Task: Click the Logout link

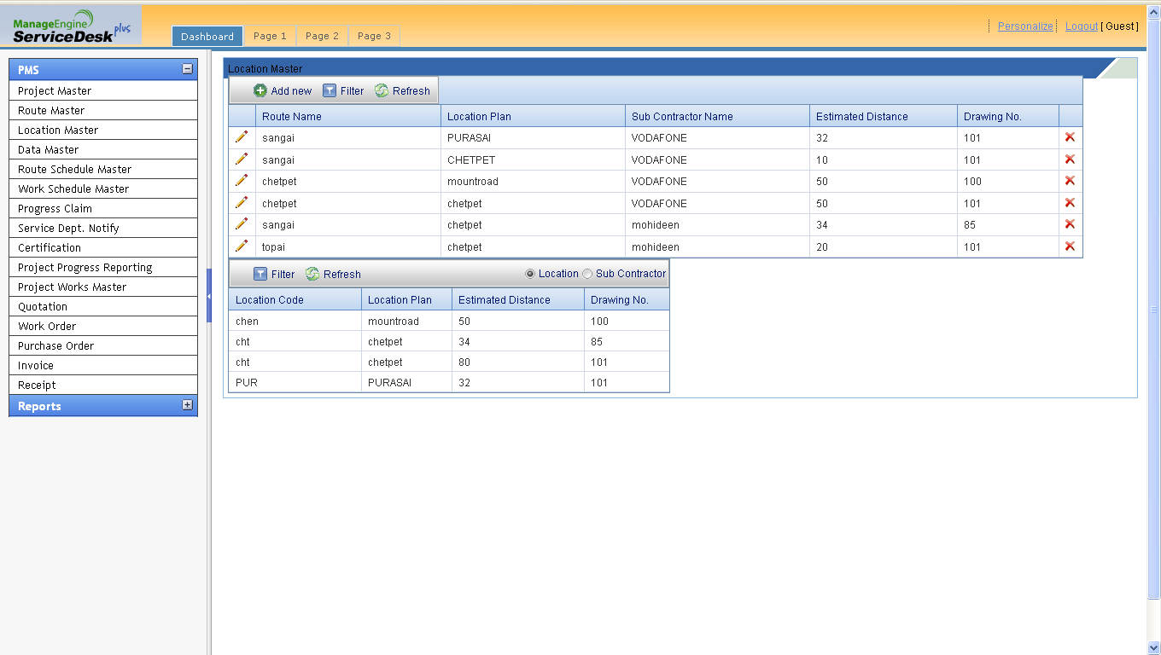Action: point(1082,26)
